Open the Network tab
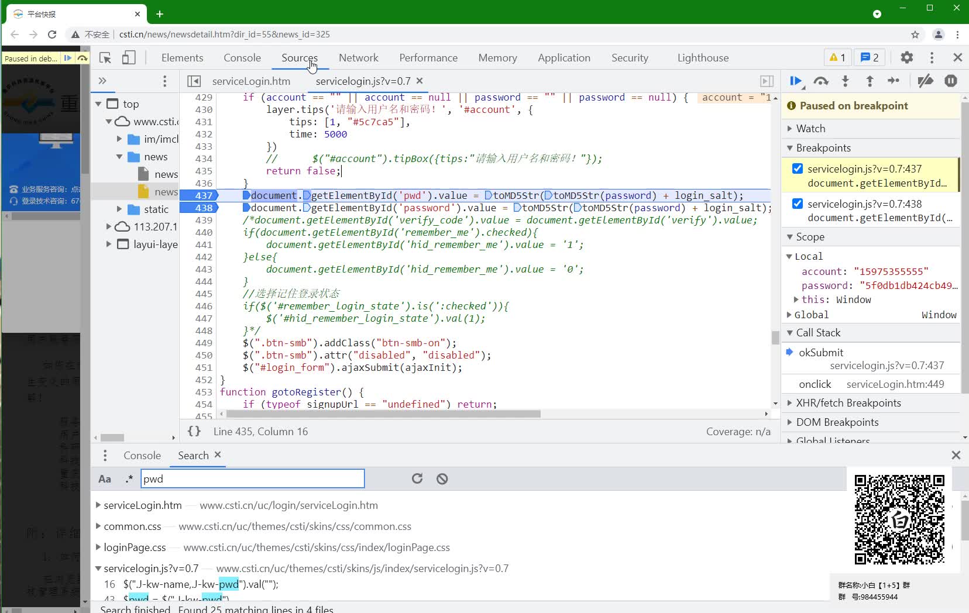Image resolution: width=969 pixels, height=613 pixels. (359, 57)
